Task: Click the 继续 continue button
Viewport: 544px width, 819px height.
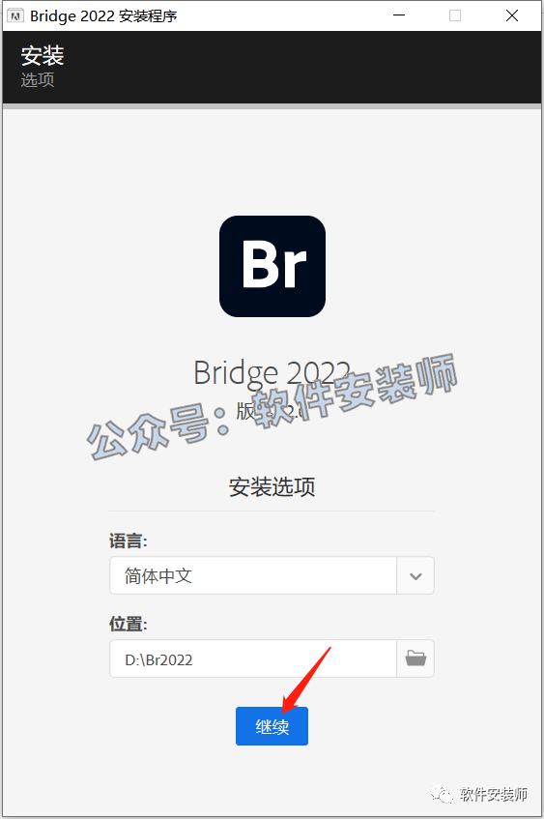Action: (x=272, y=726)
